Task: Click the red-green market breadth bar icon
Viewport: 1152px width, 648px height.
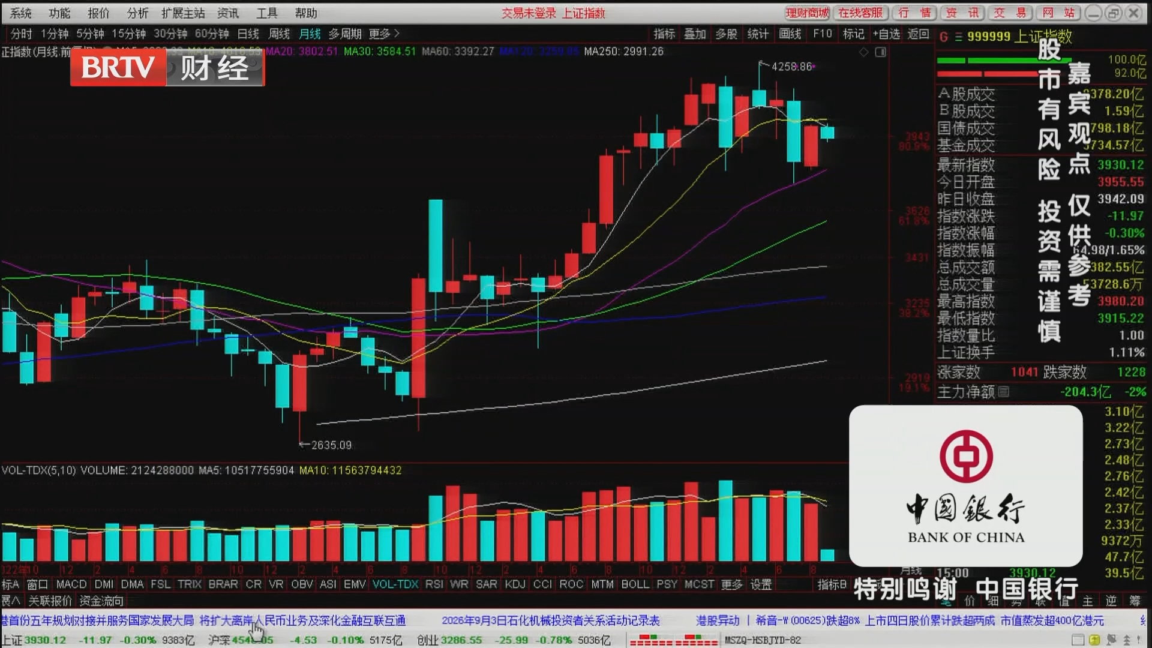Action: pos(673,640)
